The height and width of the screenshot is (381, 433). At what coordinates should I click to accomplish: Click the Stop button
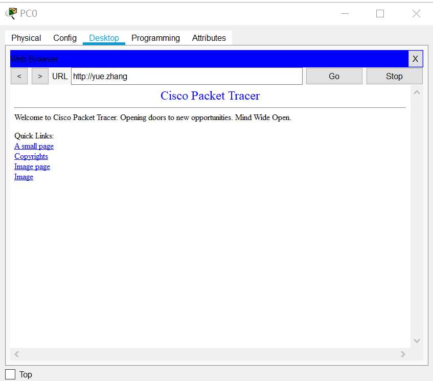coord(394,76)
